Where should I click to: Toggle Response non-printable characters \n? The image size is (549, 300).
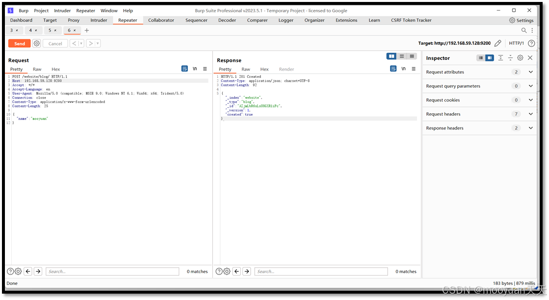click(403, 69)
